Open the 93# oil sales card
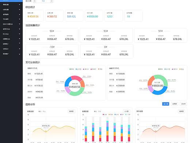The image size is (190, 143). (106, 36)
